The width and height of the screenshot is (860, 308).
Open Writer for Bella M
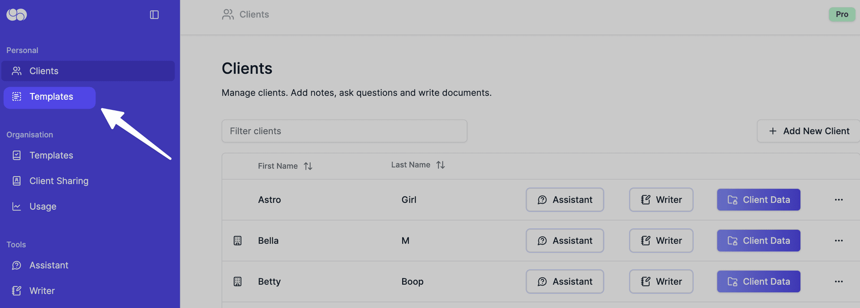(661, 241)
